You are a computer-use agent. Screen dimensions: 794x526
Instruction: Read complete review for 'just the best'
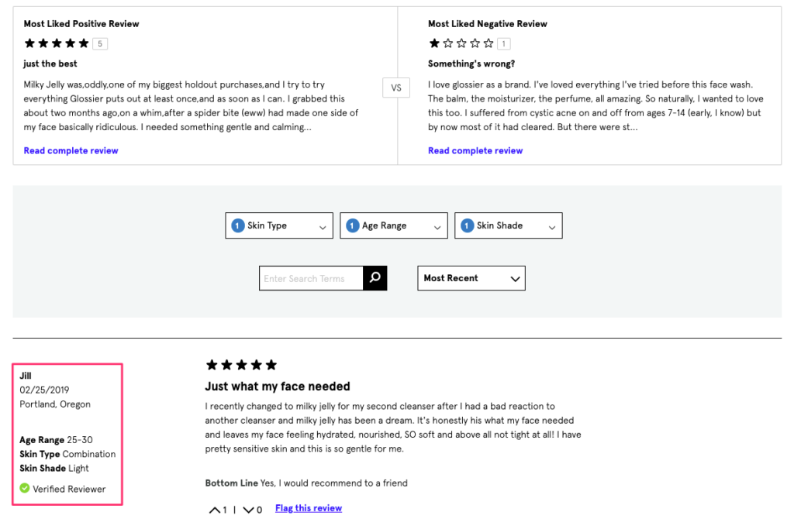pyautogui.click(x=71, y=150)
